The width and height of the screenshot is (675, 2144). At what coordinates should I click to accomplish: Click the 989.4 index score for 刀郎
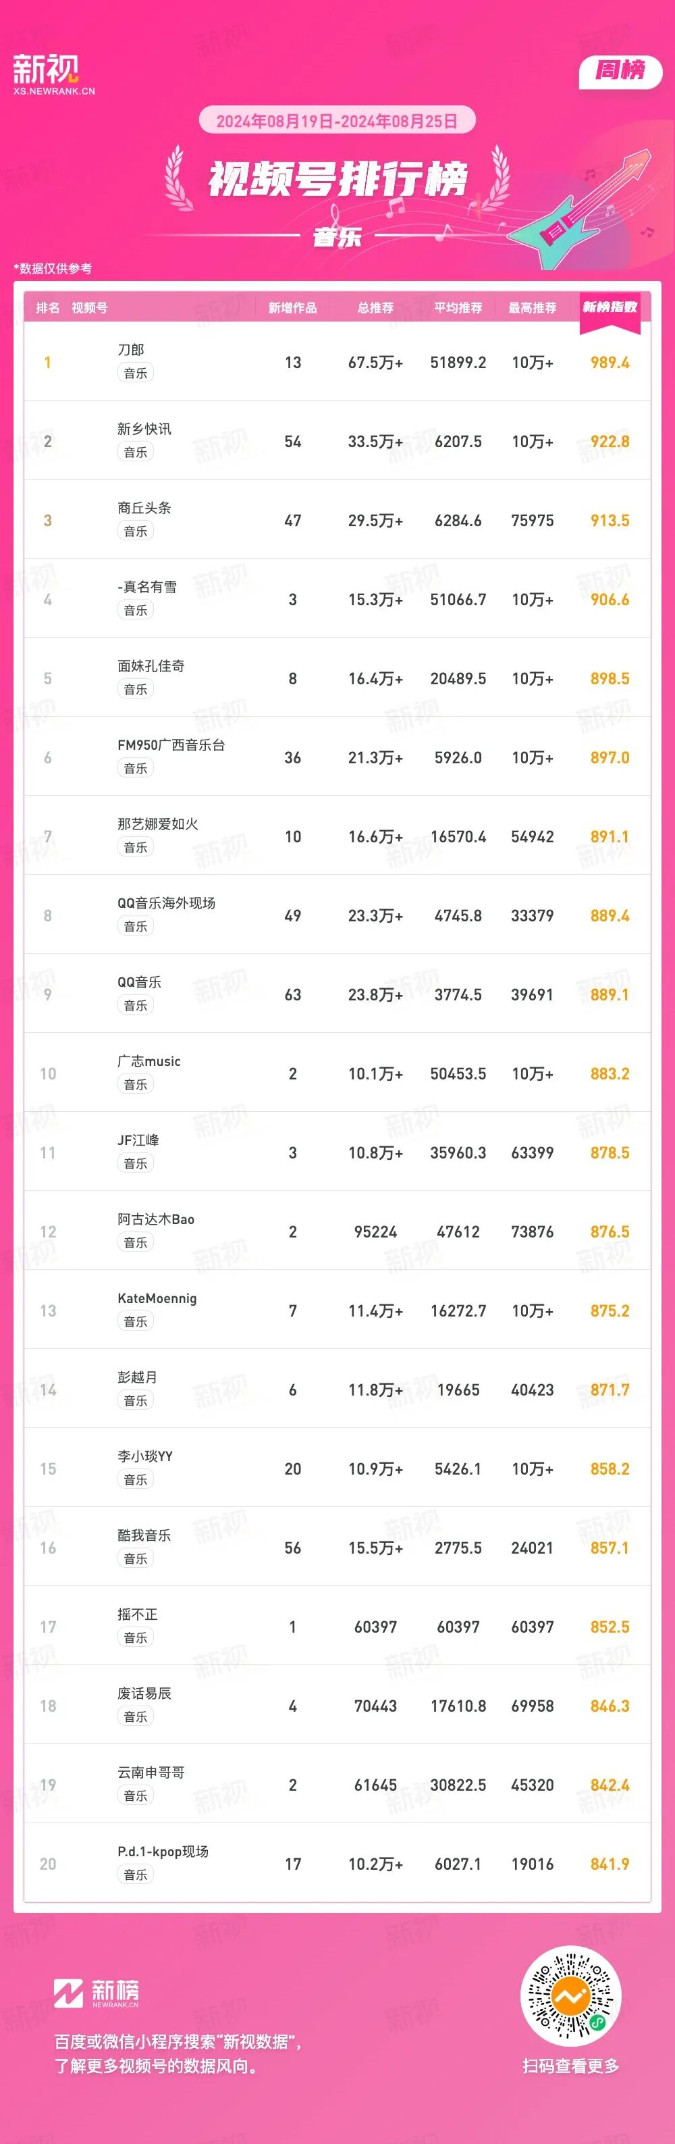point(610,363)
